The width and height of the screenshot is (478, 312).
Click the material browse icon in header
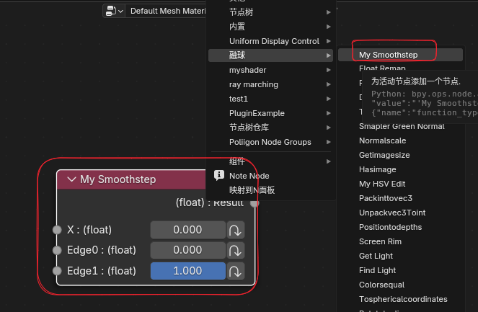tap(114, 11)
